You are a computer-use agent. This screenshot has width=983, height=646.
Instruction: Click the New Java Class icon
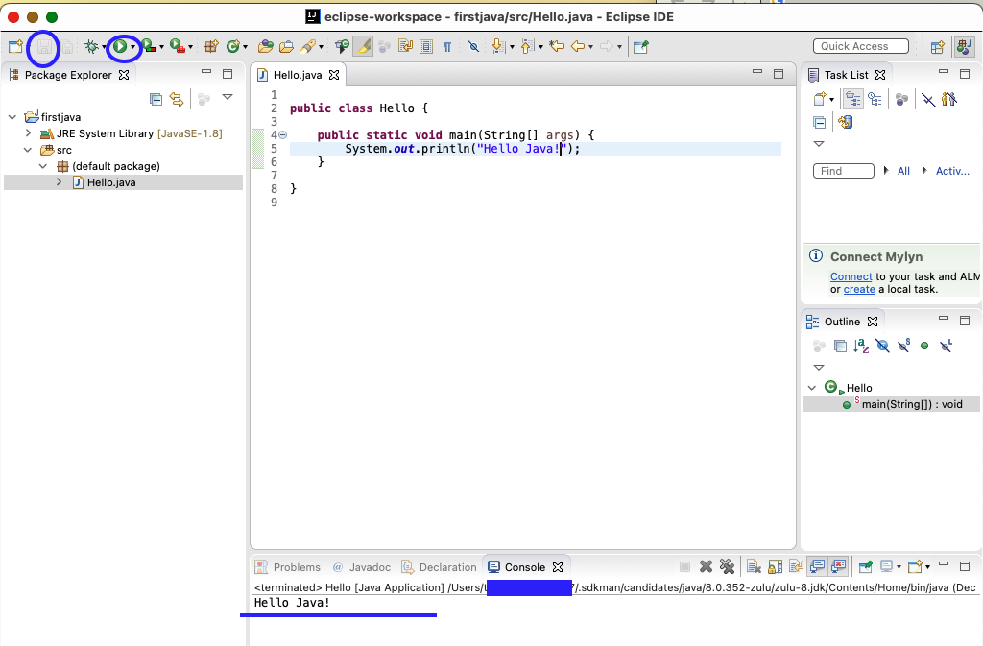[x=233, y=46]
